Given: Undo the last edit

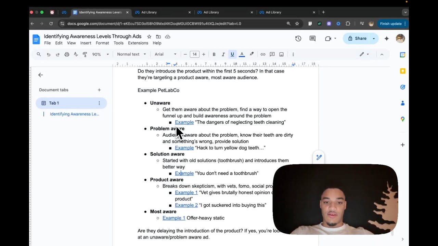Looking at the screenshot, I should (x=48, y=54).
